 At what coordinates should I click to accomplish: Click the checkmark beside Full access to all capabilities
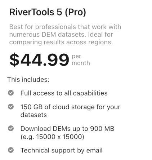pyautogui.click(x=11, y=93)
